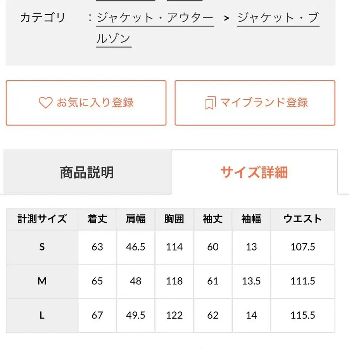Click the 計測サイズ column header
The image size is (349, 349).
pos(42,219)
